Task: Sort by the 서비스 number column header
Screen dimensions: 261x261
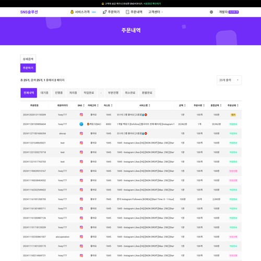Action: (x=108, y=105)
